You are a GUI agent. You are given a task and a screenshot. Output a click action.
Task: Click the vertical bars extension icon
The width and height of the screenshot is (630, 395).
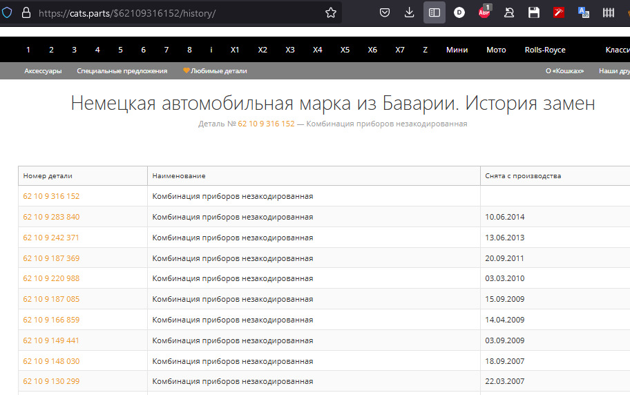[609, 13]
